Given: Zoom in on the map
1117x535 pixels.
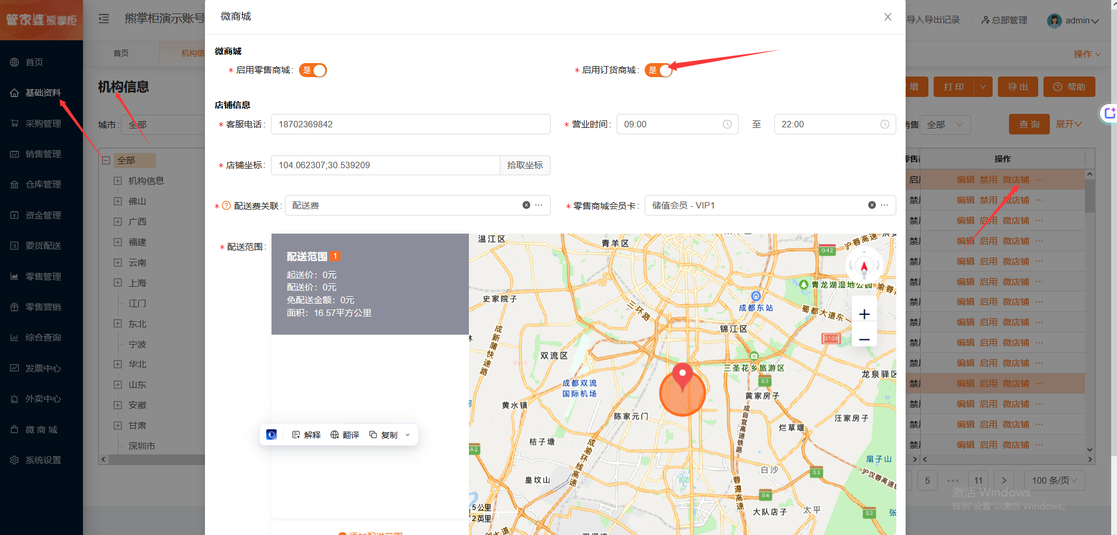Looking at the screenshot, I should click(864, 314).
